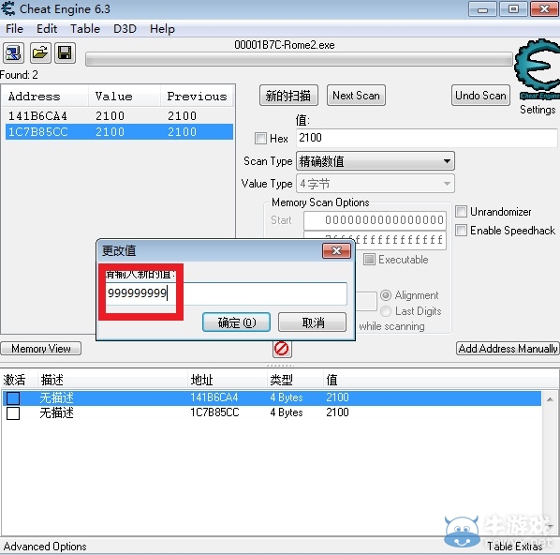Cancel with the 取消 button
Image resolution: width=560 pixels, height=555 pixels.
[x=313, y=322]
